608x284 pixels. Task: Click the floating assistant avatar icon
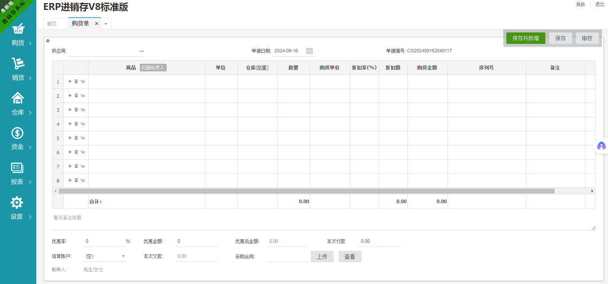tap(601, 146)
